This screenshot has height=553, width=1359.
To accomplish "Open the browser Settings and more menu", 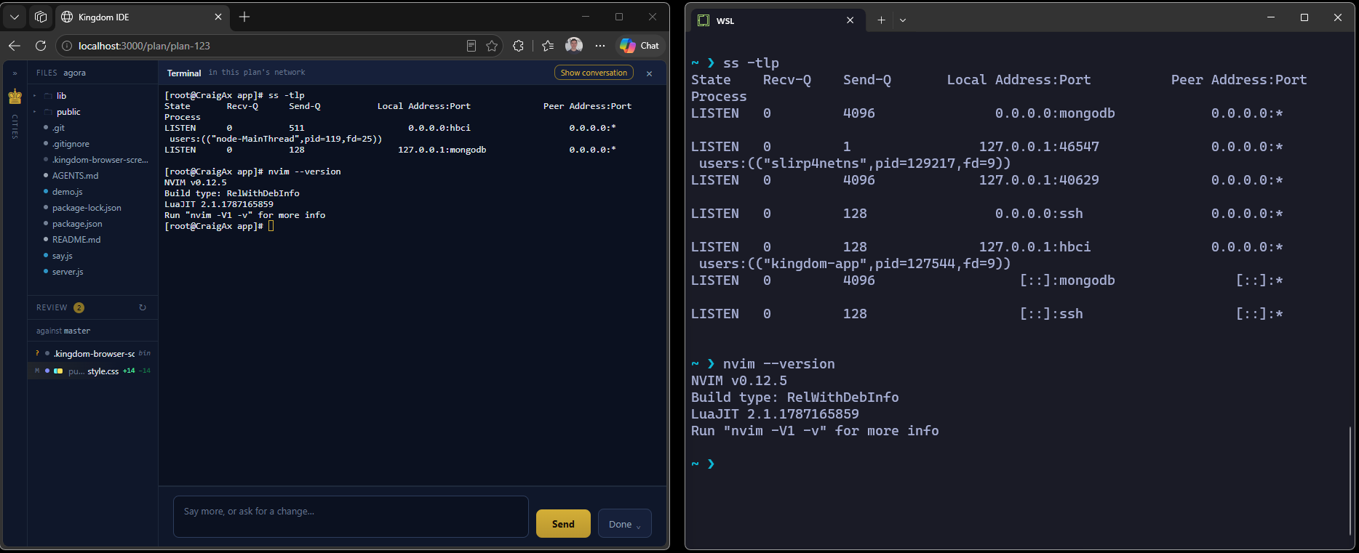I will tap(599, 46).
